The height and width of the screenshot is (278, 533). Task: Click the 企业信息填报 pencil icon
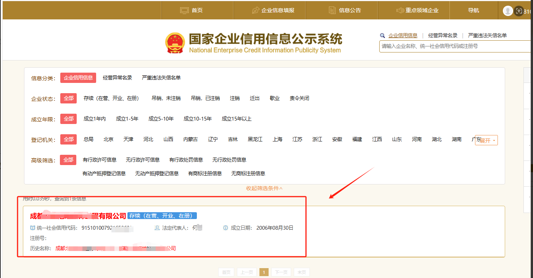click(x=256, y=10)
